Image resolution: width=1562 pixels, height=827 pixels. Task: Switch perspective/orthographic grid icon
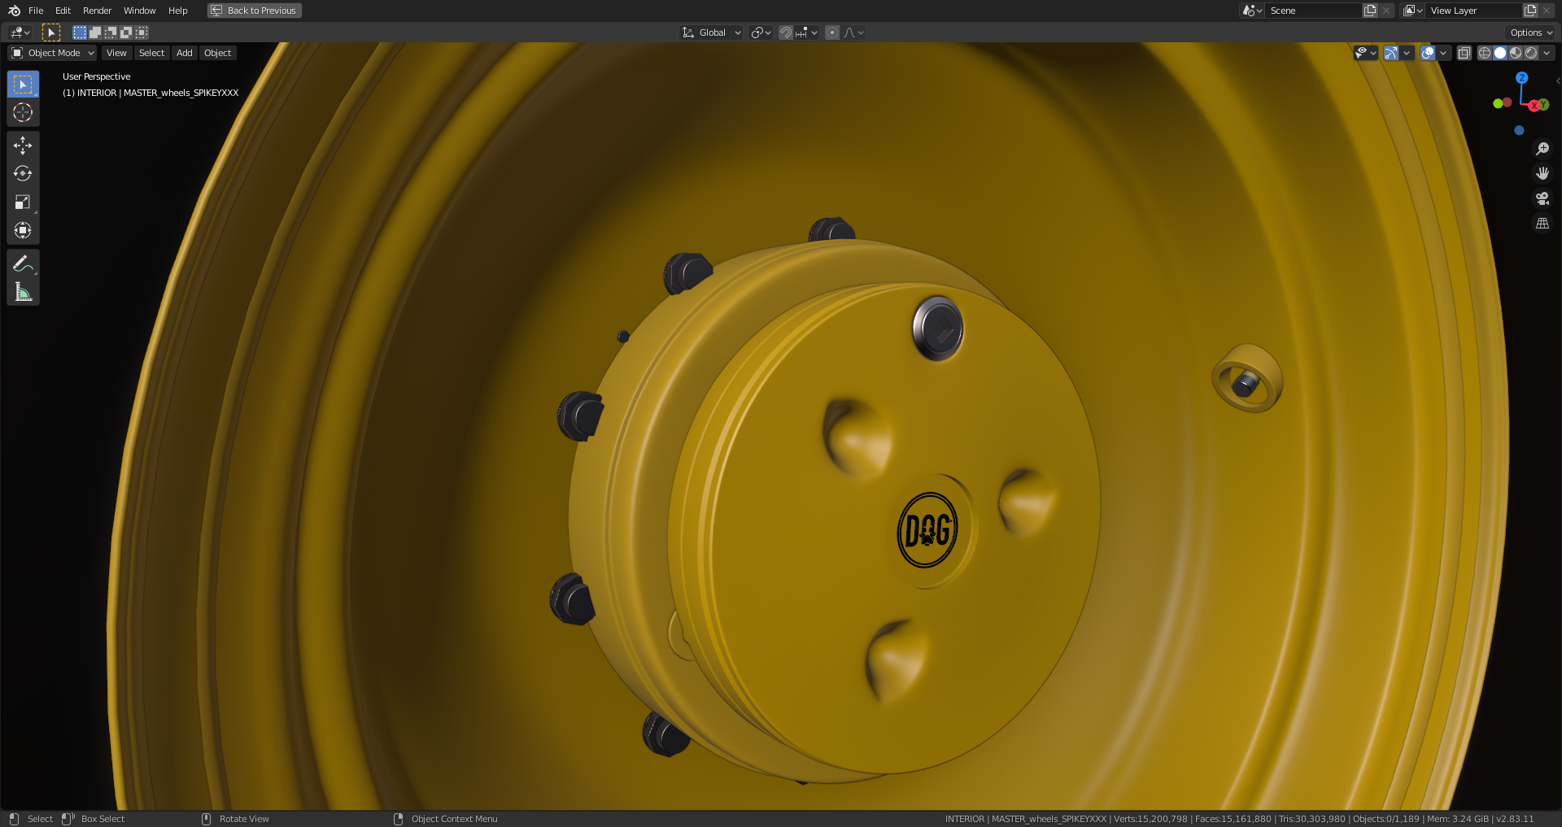pyautogui.click(x=1542, y=224)
